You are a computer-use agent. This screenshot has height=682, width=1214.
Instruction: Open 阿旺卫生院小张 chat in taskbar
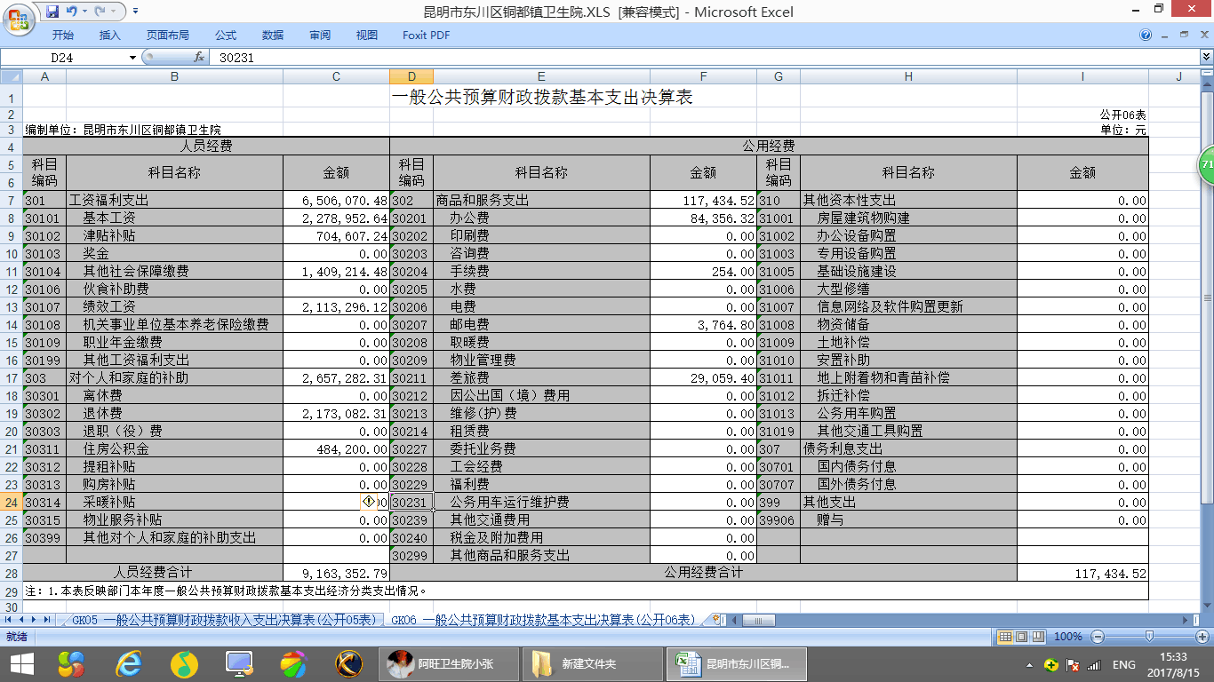[451, 663]
